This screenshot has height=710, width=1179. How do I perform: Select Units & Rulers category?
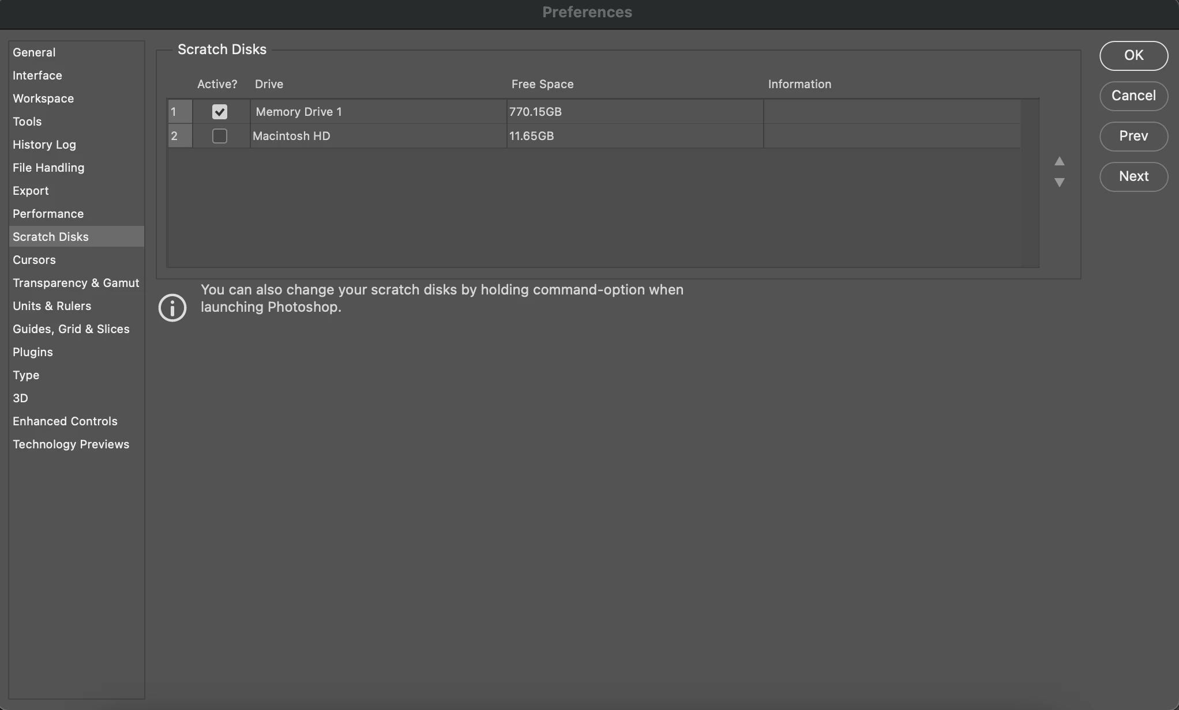(x=52, y=306)
